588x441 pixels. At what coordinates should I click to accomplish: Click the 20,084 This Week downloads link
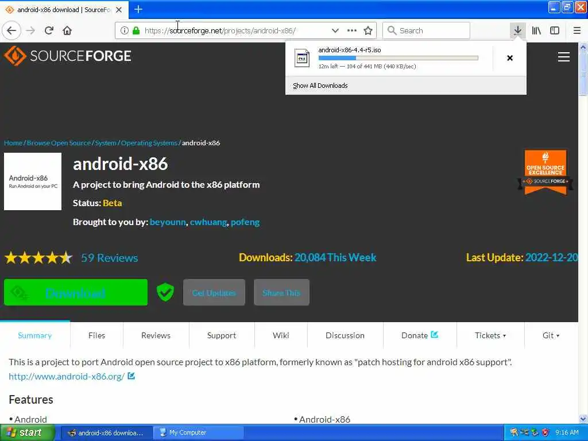pos(335,258)
